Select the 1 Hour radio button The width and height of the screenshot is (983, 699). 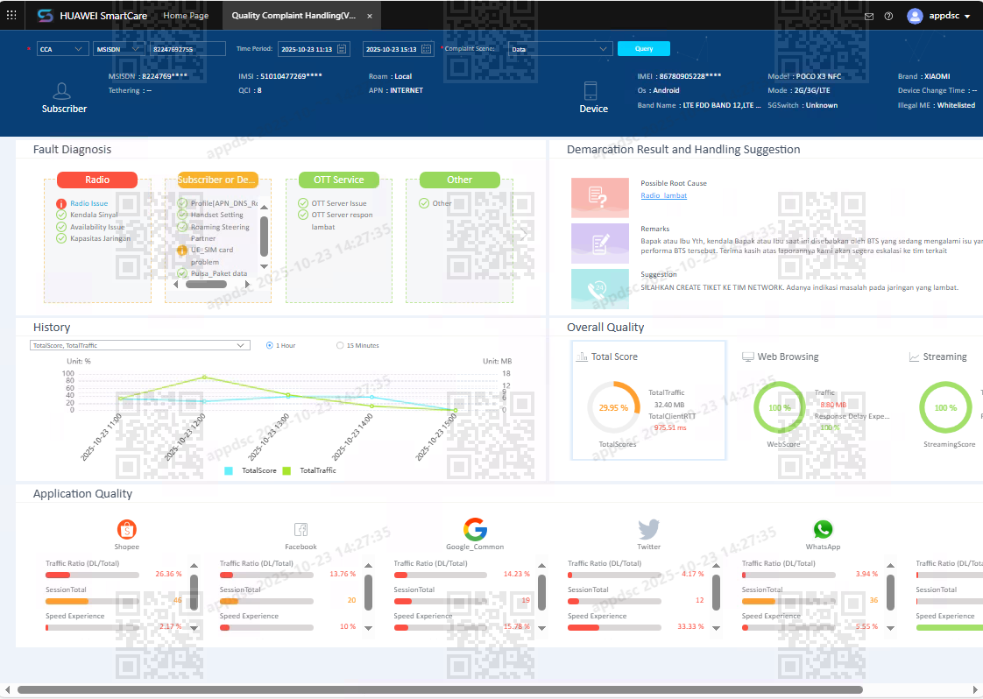click(x=270, y=345)
